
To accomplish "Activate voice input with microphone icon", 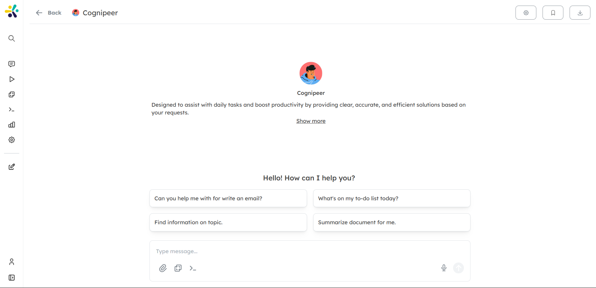I will [444, 268].
